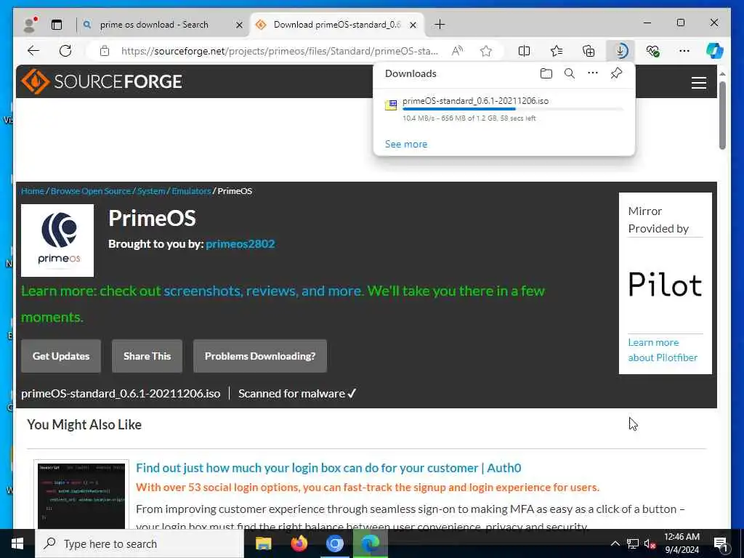This screenshot has height=558, width=744.
Task: Click the Pilot mirror logo
Action: point(666,285)
